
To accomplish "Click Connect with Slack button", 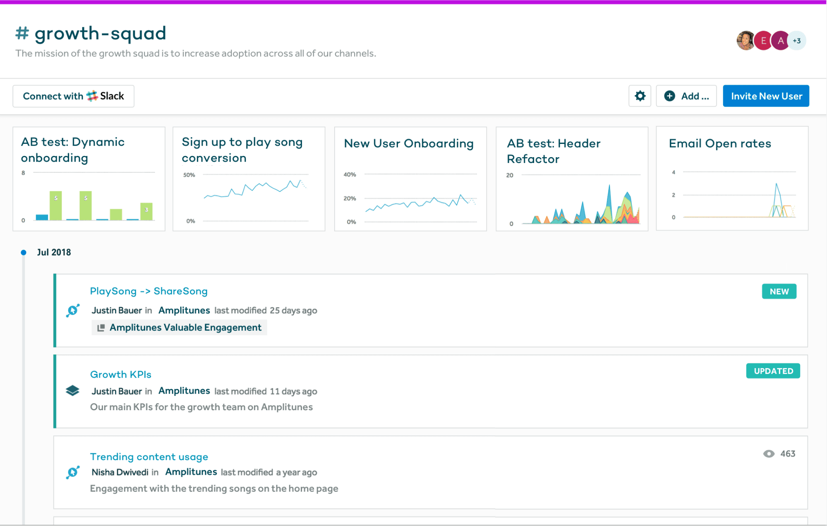I will (x=73, y=96).
